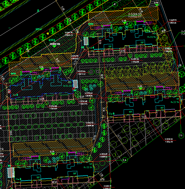Image resolution: width=185 pixels, height=189 pixels.
Task: Select the 33.77 diagonal dimension text
Action: point(119,137)
